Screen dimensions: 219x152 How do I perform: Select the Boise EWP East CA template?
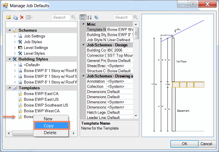pyautogui.click(x=41, y=94)
